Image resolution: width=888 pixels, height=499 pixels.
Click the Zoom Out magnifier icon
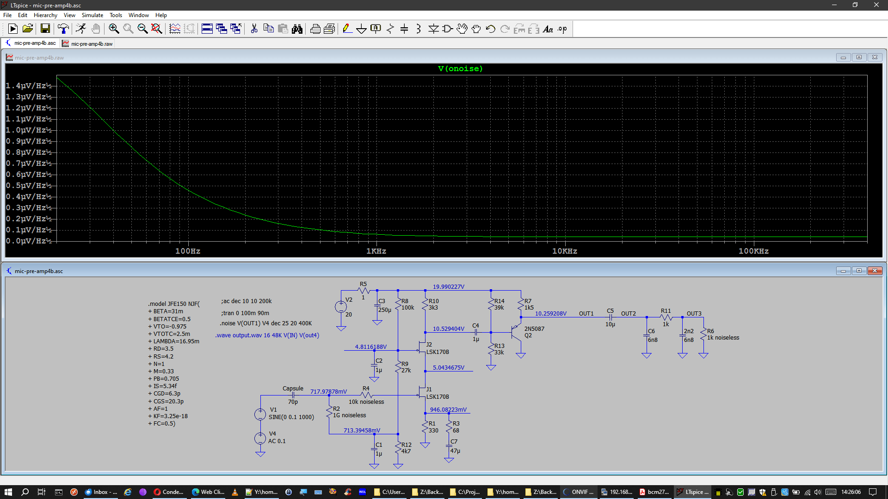pos(142,29)
